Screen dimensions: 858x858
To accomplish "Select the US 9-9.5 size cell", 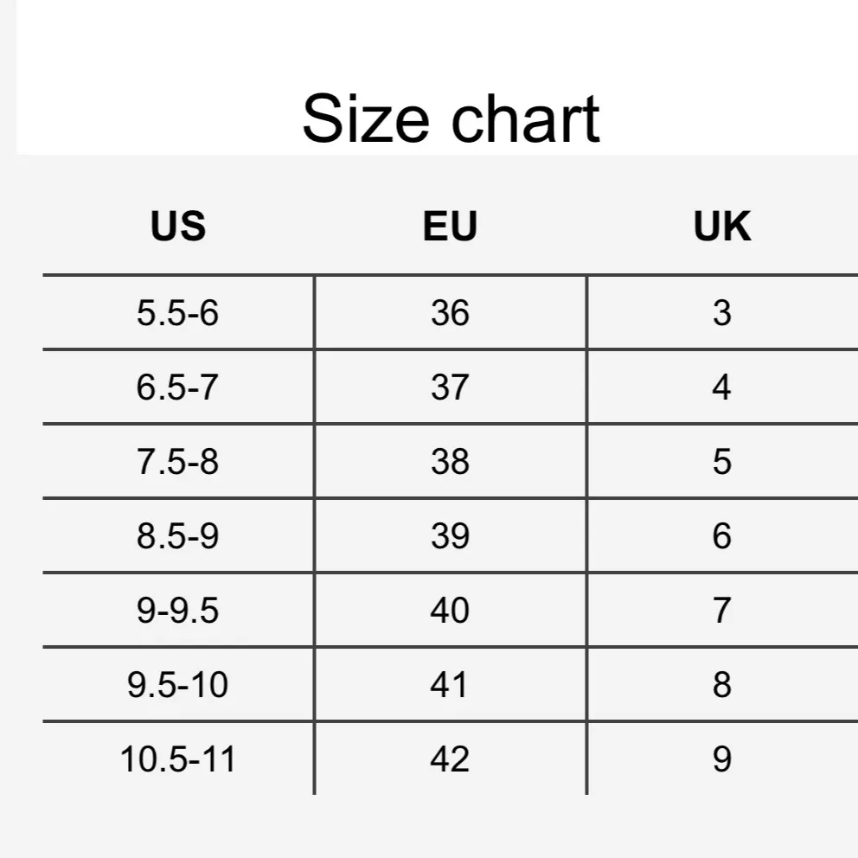I will (x=178, y=611).
